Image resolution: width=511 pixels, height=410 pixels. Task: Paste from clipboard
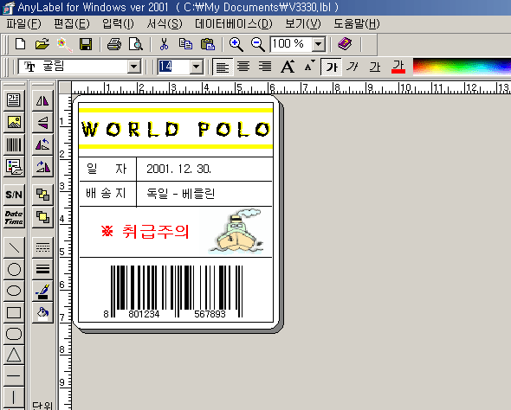208,44
